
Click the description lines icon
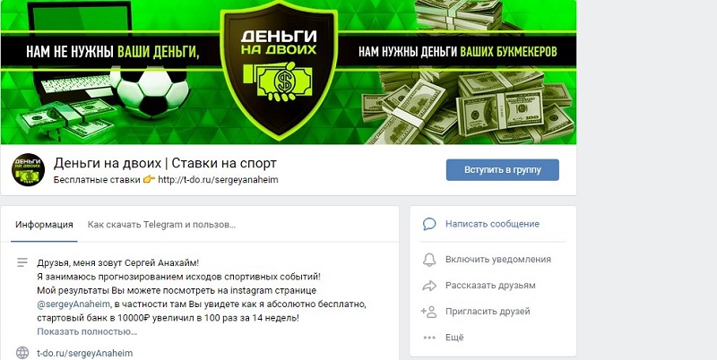(22, 262)
